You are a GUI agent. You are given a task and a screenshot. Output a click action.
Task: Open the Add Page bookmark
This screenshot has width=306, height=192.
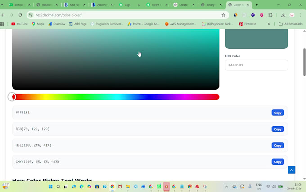point(78,24)
